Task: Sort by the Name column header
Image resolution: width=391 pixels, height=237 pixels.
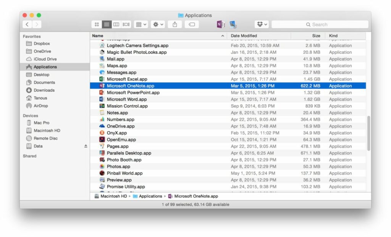Action: tap(158, 36)
